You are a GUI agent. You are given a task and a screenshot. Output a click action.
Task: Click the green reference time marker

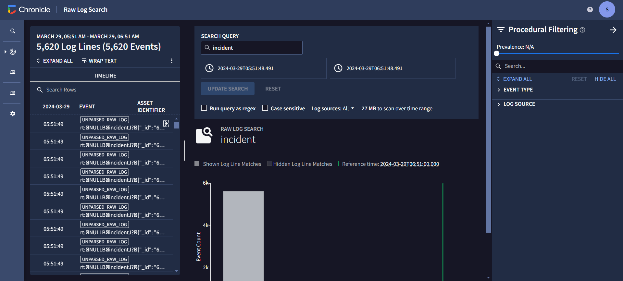coord(443,232)
